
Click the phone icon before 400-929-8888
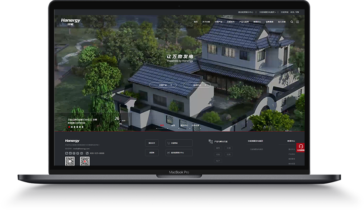coord(87,153)
